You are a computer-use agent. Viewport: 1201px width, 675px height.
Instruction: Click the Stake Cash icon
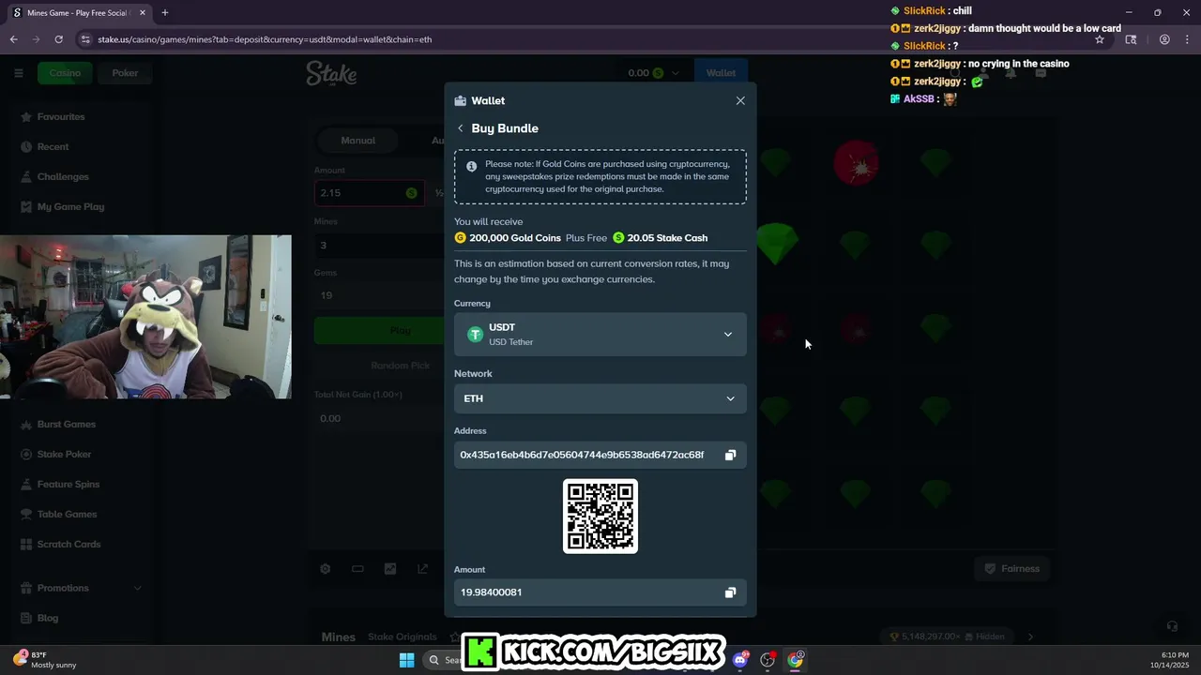[x=618, y=238]
